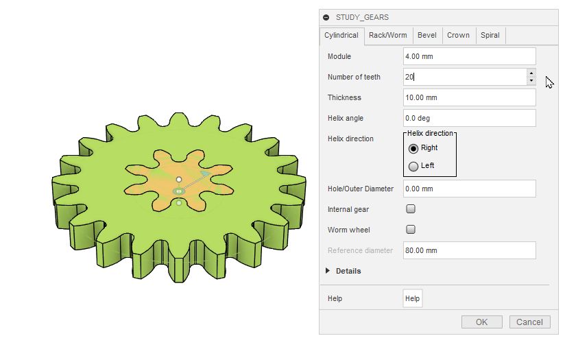Decrease number of teeth with down arrow
The height and width of the screenshot is (347, 565).
click(531, 81)
